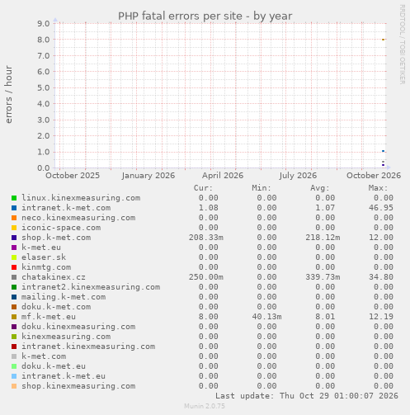Click the swatch next to intranet.kinexmeasuring.com

[14, 347]
